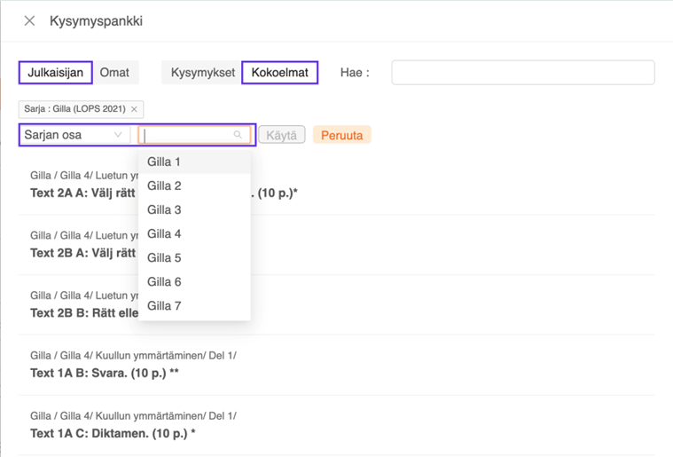Switch to Kokoelmat tab

pos(279,73)
